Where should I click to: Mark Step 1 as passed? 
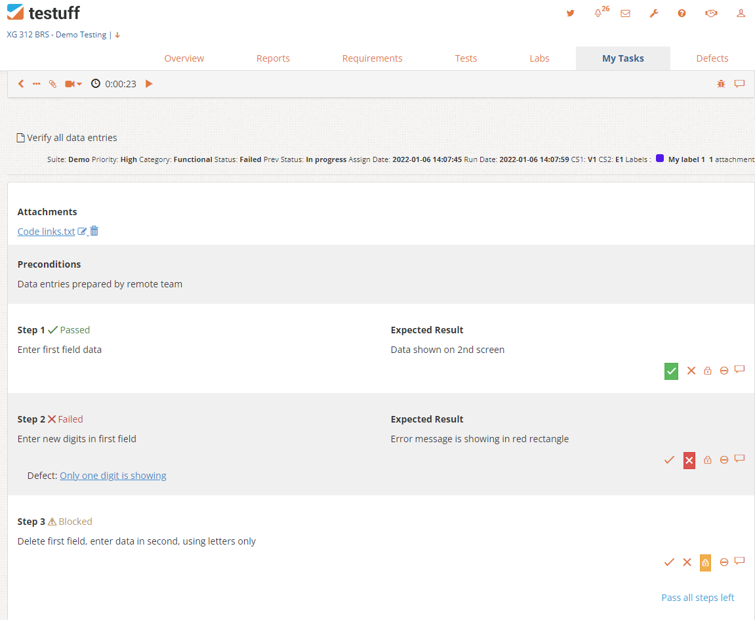point(671,371)
